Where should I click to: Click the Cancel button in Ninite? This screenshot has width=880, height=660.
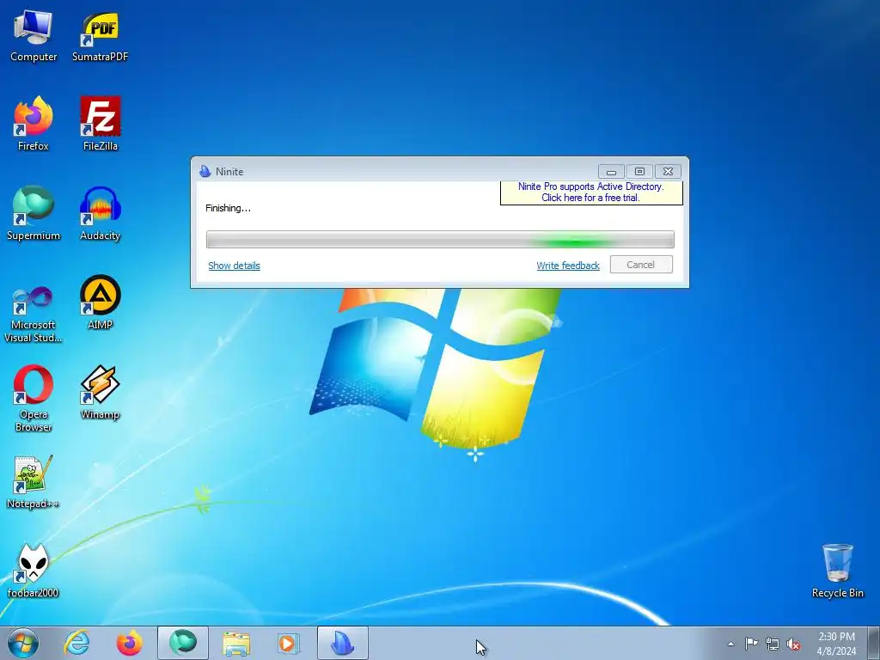pyautogui.click(x=641, y=265)
